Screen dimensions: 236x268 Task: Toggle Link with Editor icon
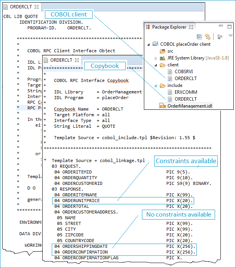[208, 37]
